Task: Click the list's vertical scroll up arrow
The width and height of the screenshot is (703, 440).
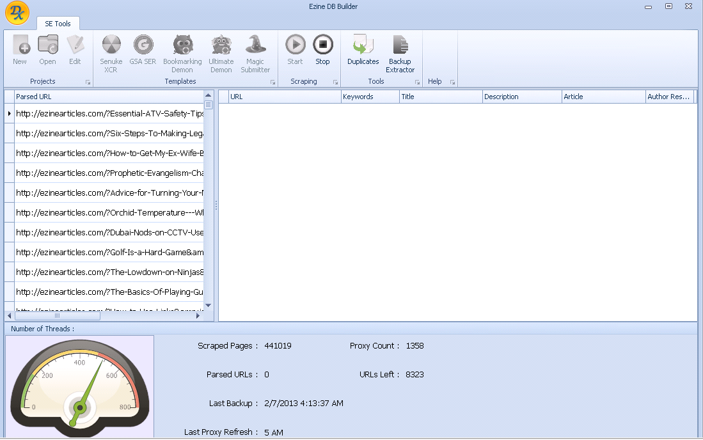Action: [x=208, y=95]
